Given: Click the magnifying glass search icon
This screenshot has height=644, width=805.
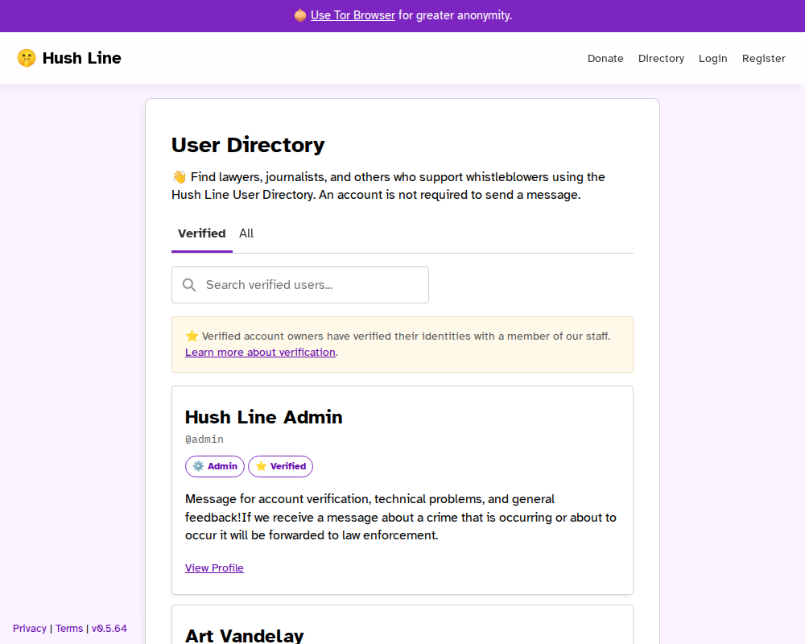Looking at the screenshot, I should pyautogui.click(x=189, y=285).
